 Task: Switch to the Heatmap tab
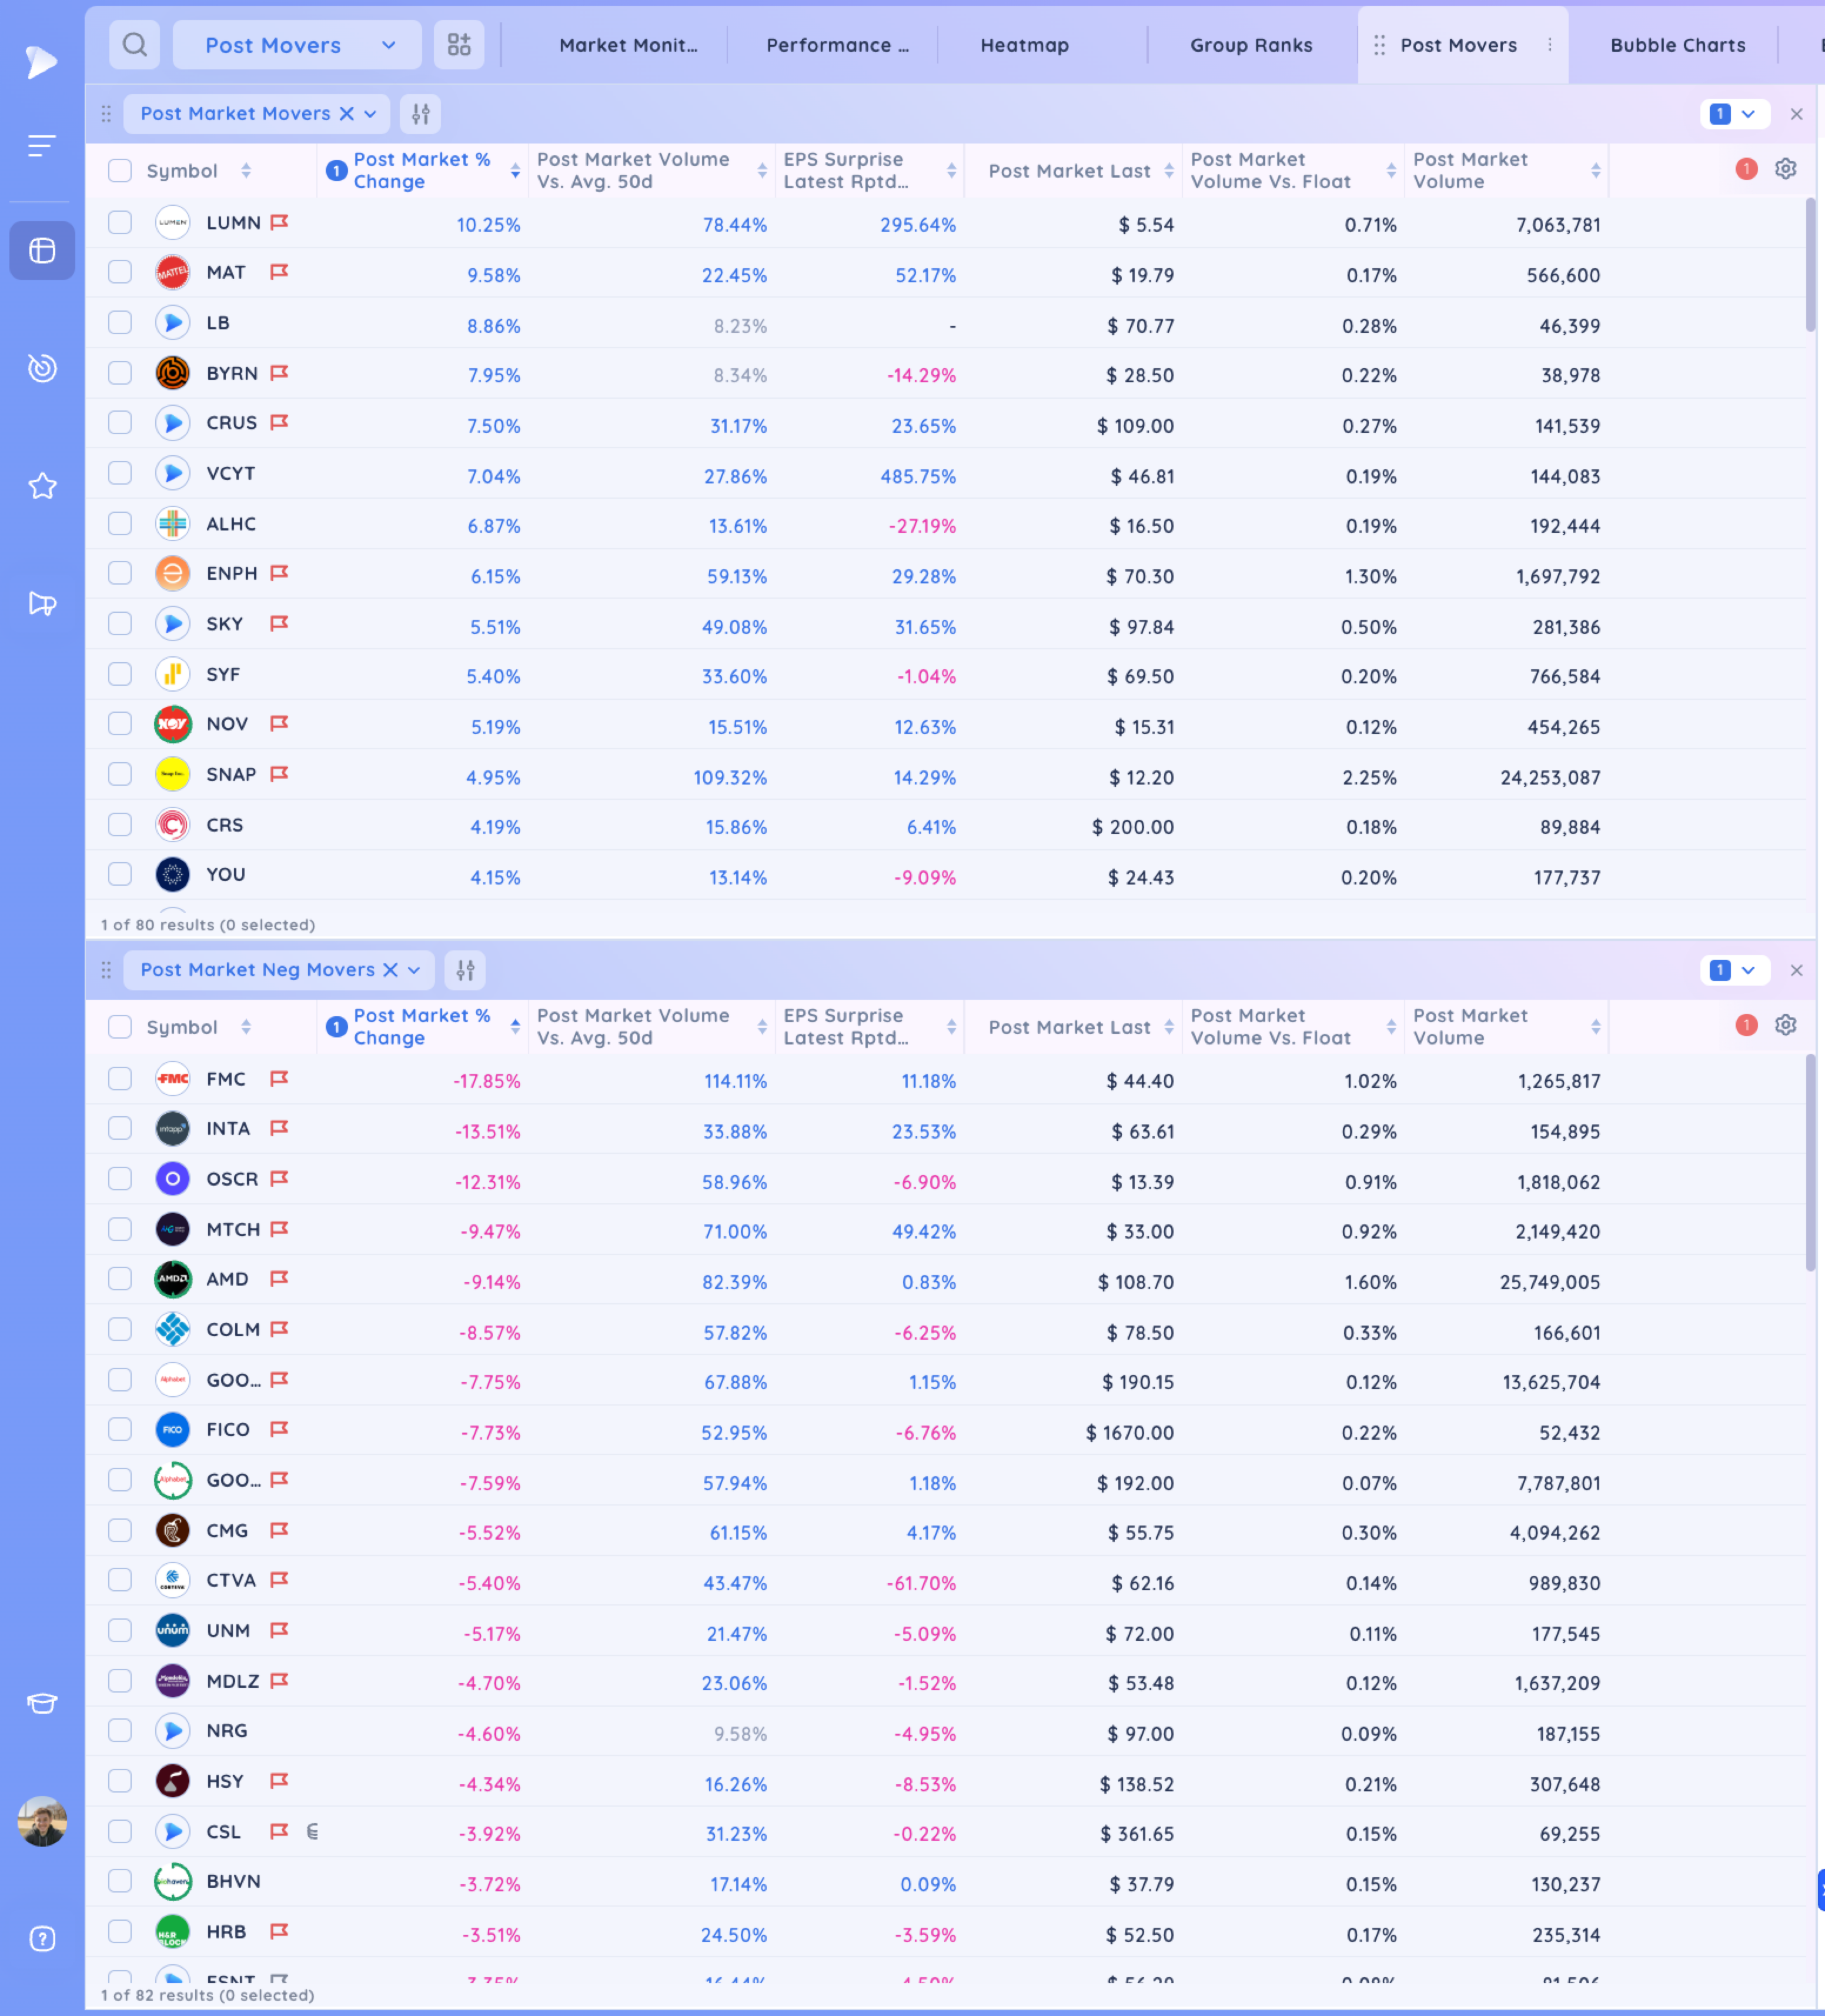[x=1024, y=45]
